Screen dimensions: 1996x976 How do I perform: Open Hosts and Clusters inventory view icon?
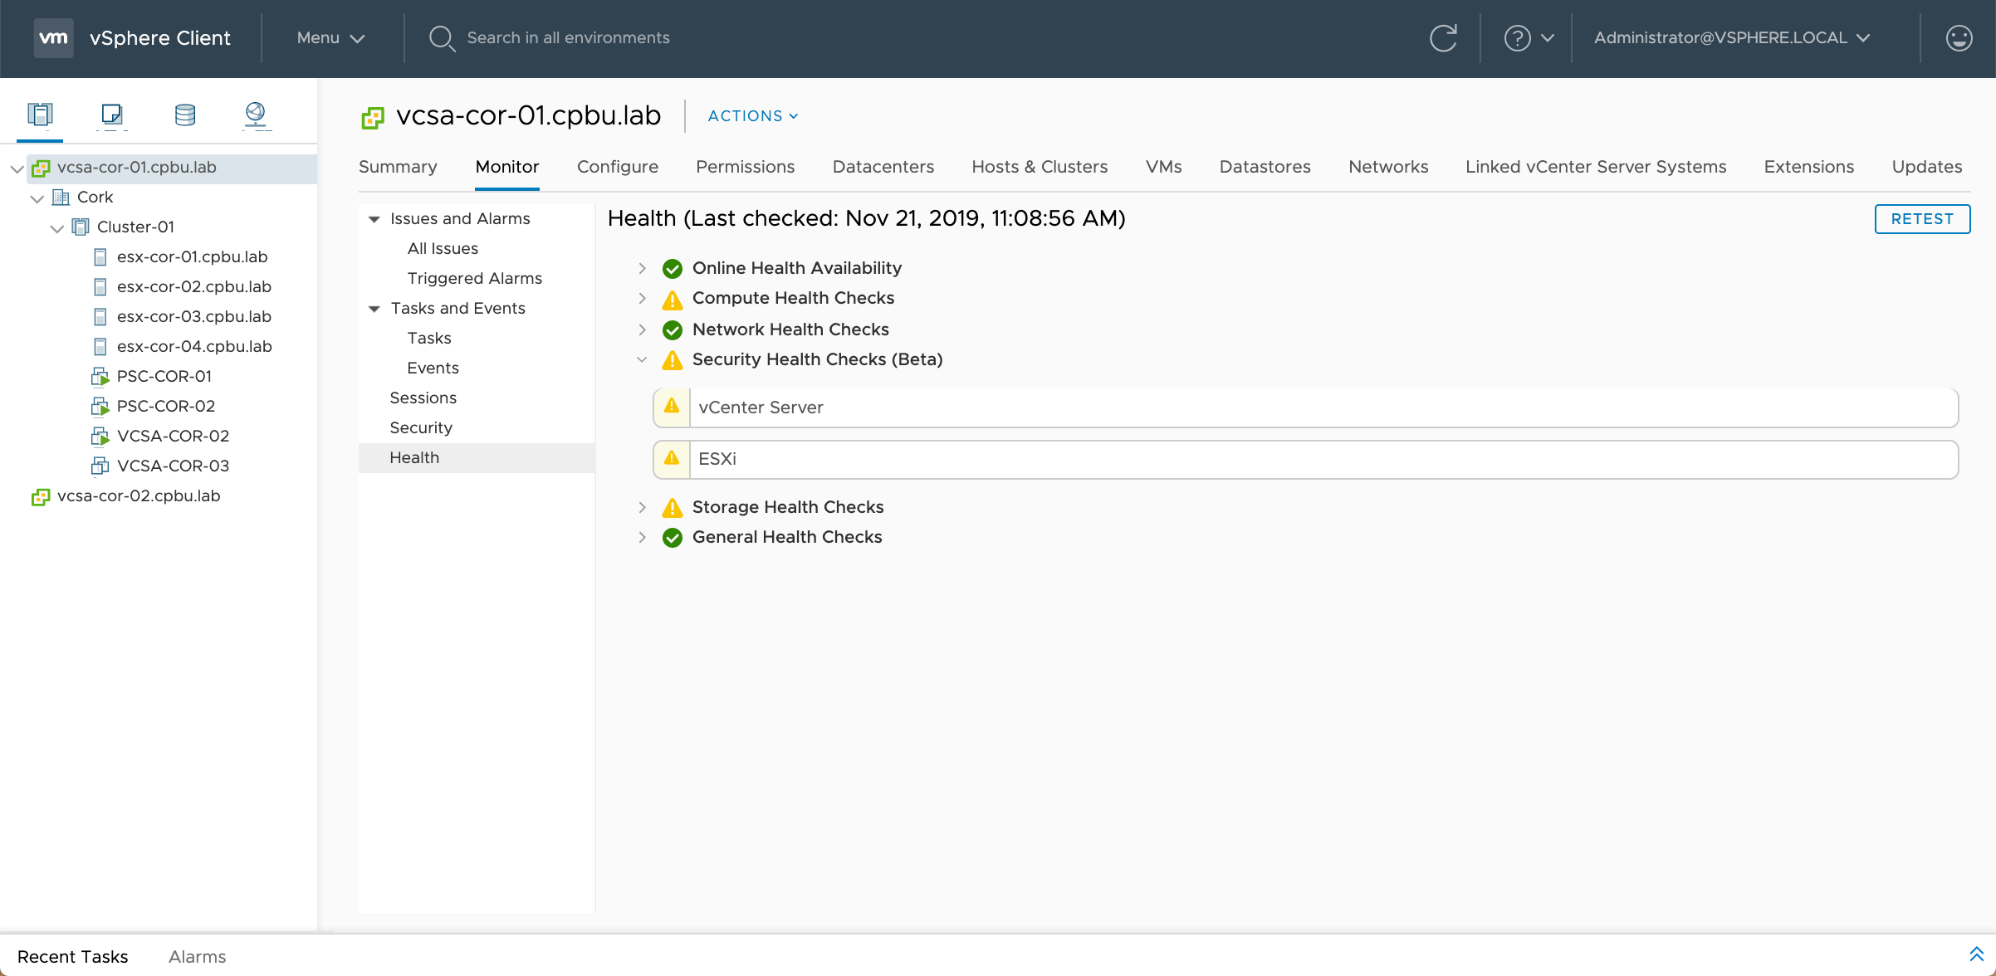tap(40, 114)
